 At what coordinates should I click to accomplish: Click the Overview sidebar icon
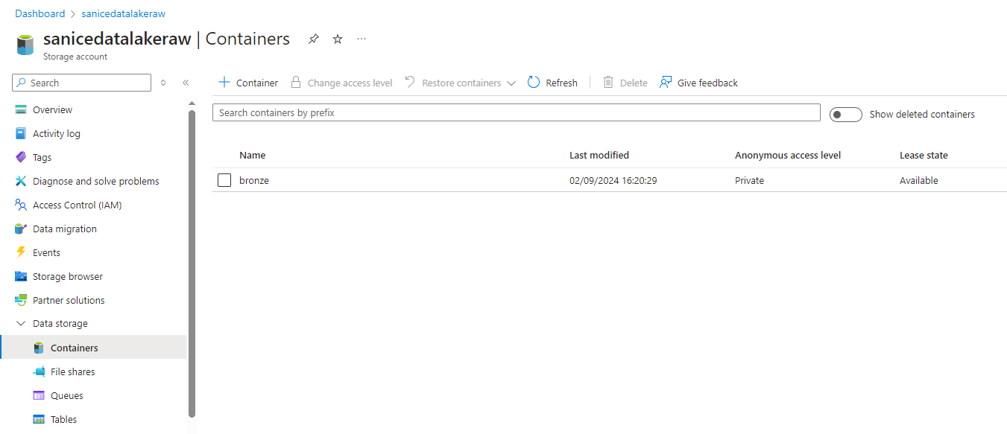(x=21, y=109)
